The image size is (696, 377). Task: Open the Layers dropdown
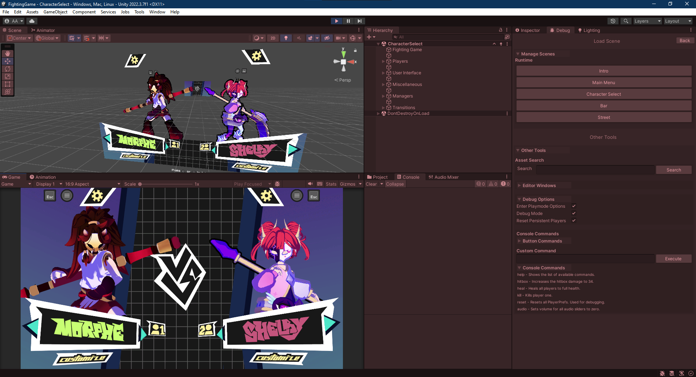(x=647, y=21)
